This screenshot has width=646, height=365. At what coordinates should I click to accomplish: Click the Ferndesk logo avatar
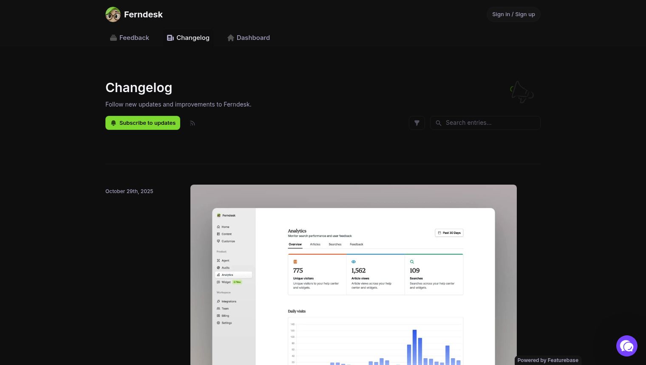click(113, 14)
